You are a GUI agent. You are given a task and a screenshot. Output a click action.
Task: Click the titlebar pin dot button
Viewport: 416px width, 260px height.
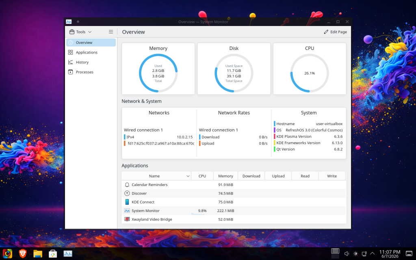pos(78,22)
